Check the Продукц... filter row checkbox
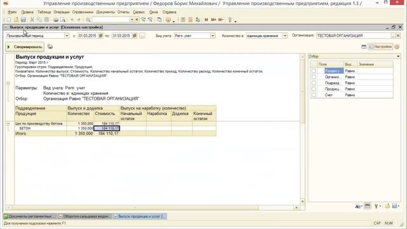 314,89
